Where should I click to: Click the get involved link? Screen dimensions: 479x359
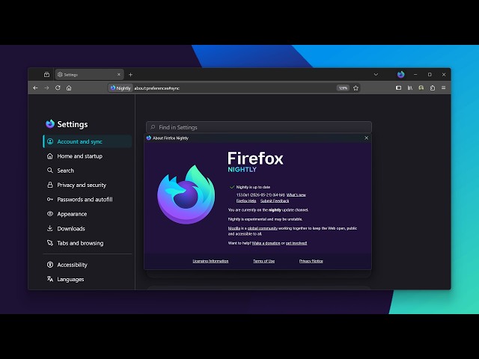click(x=296, y=243)
